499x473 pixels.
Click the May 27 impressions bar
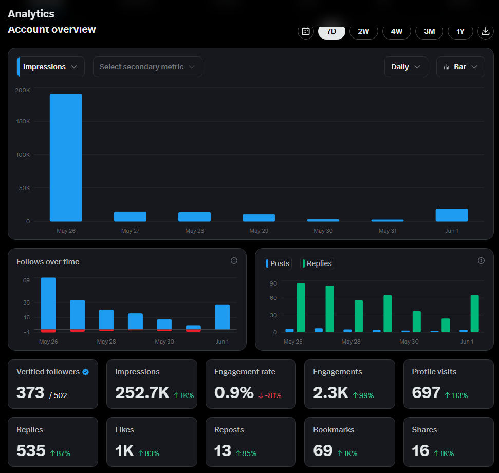click(130, 217)
